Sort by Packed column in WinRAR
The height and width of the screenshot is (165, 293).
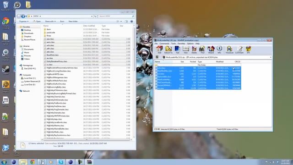pyautogui.click(x=193, y=61)
